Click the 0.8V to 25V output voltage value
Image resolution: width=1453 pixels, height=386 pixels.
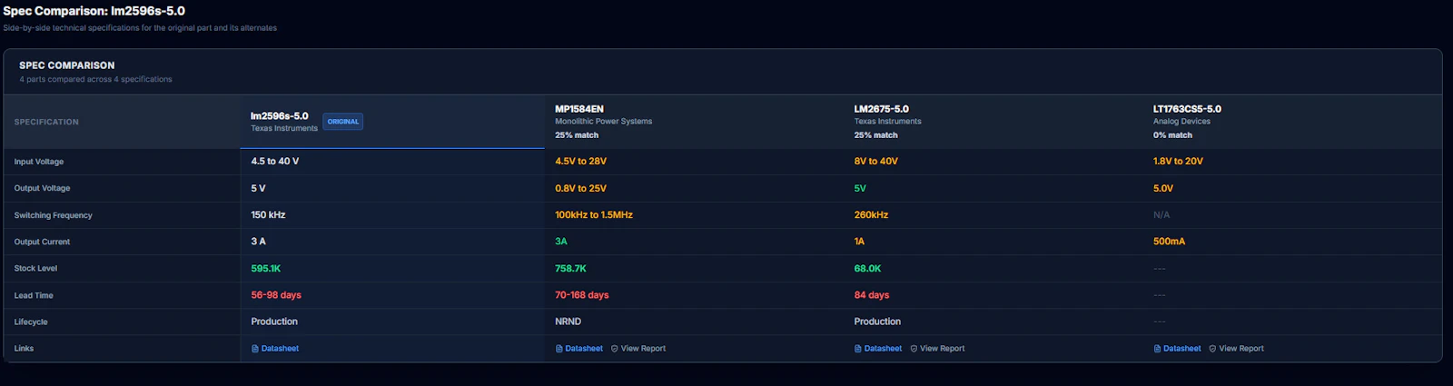581,188
